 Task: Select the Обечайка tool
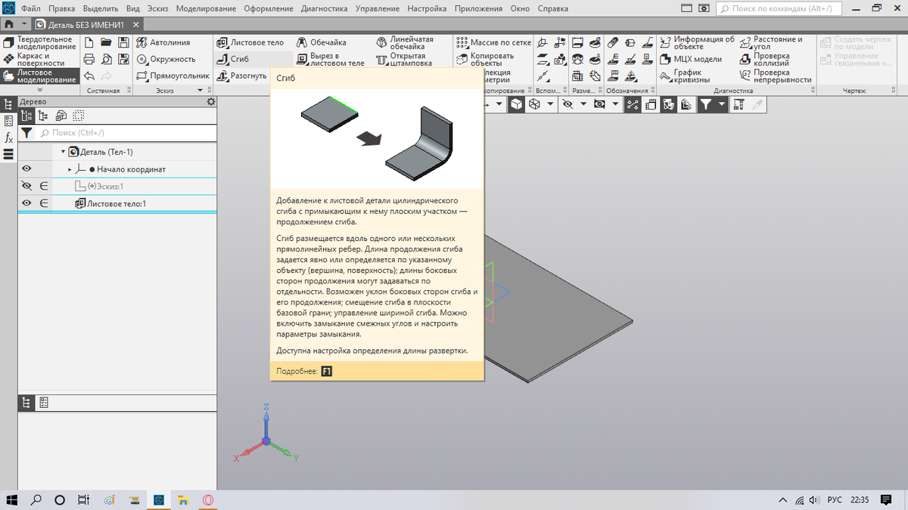pyautogui.click(x=322, y=42)
